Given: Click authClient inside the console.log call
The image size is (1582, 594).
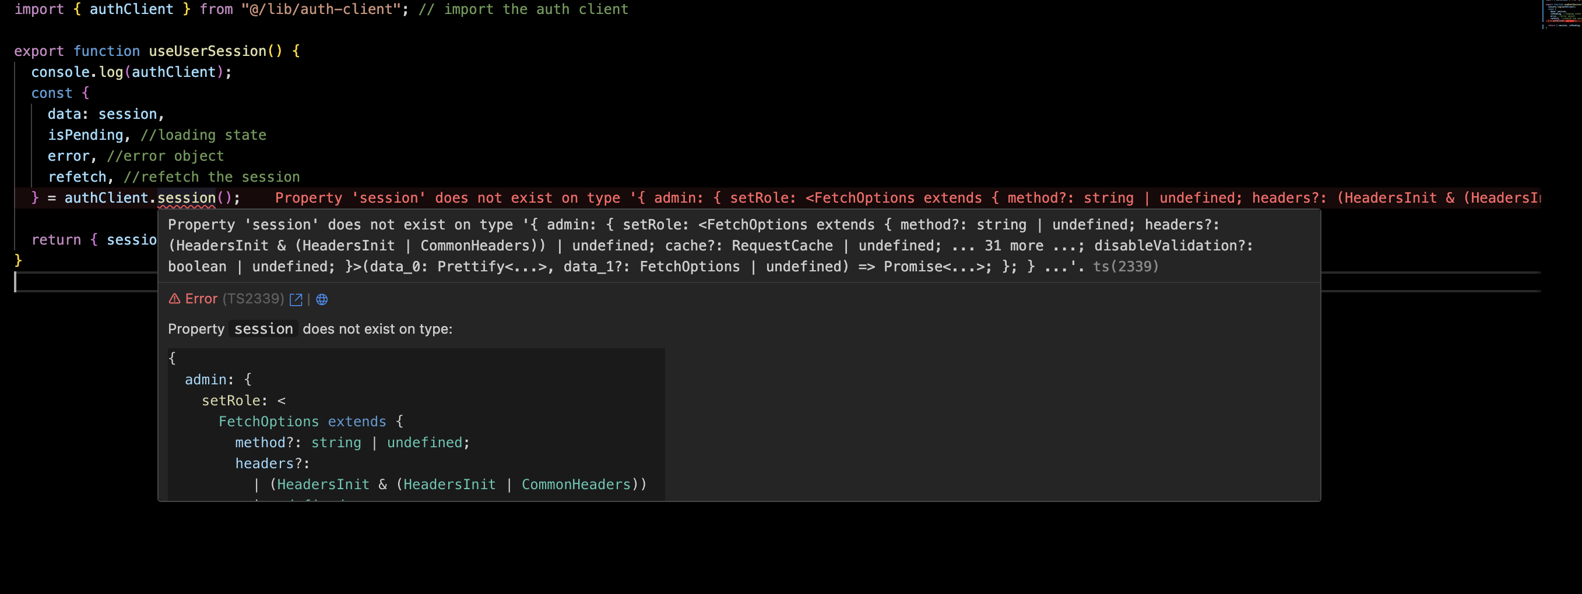Looking at the screenshot, I should [x=174, y=72].
